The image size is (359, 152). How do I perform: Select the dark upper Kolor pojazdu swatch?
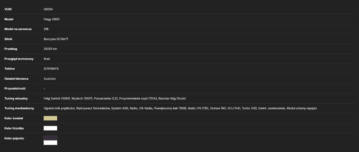pyautogui.click(x=50, y=138)
